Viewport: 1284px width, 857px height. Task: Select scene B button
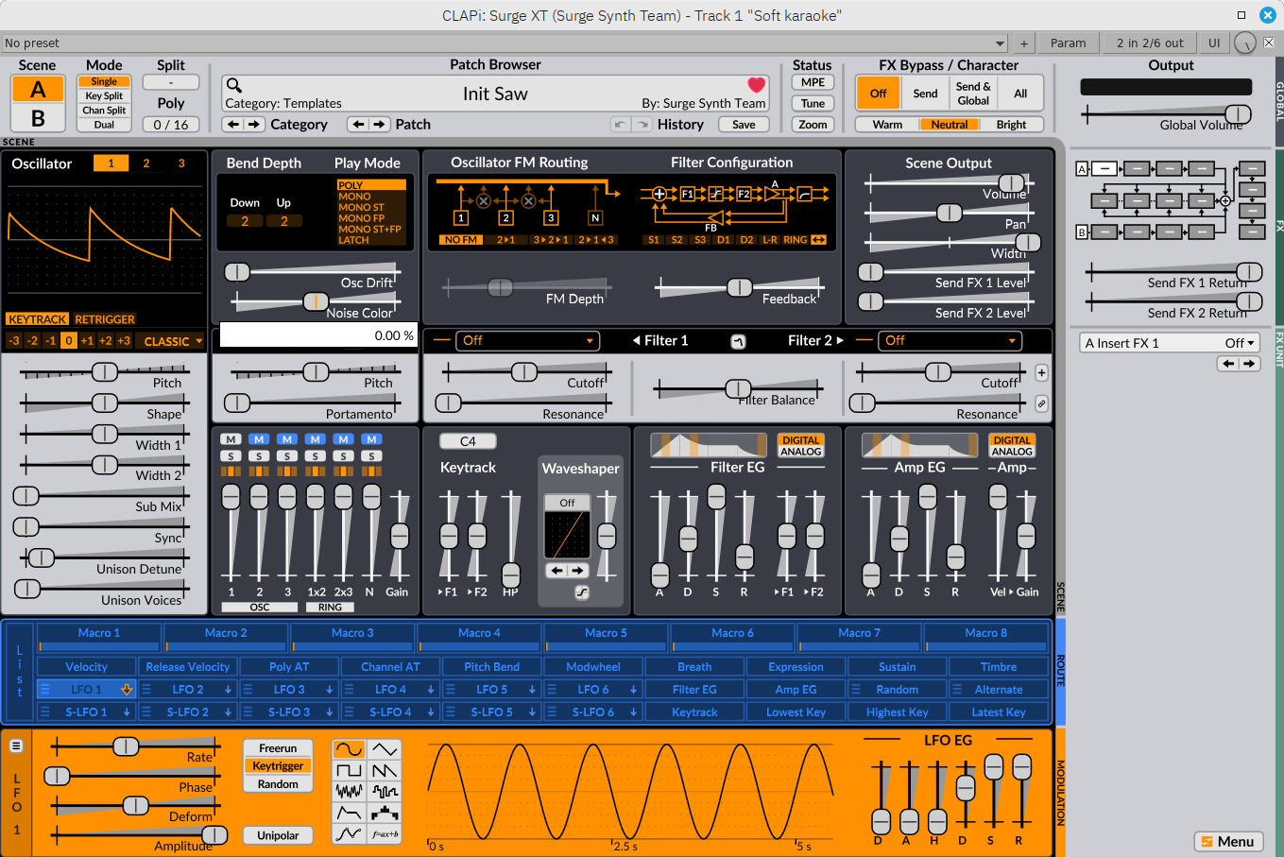[x=38, y=118]
